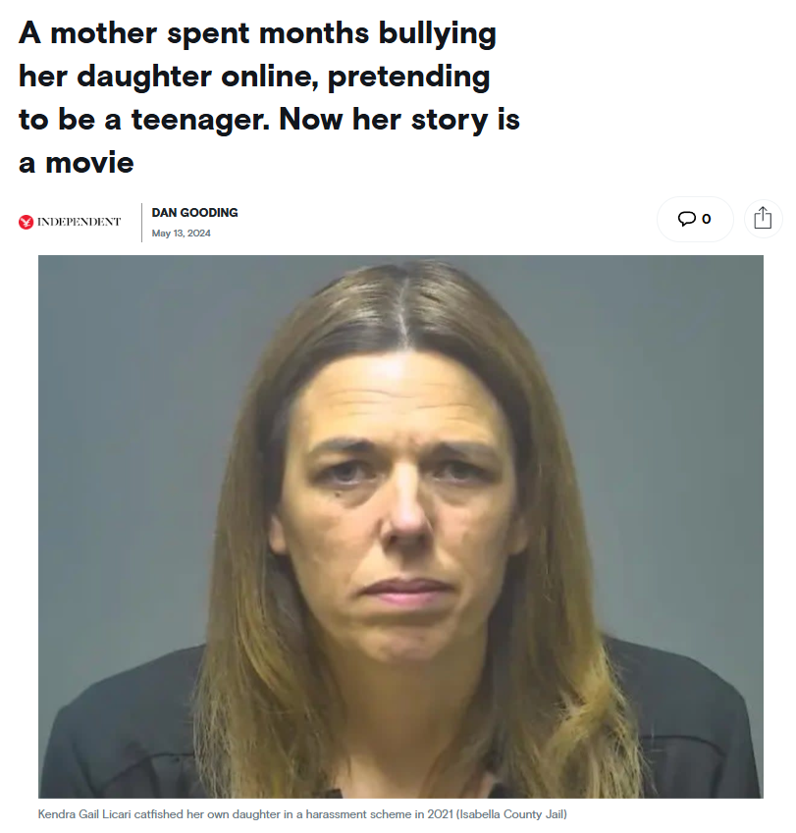Click the divider beside the Independent logo
Viewport: 796px width, 833px height.
point(142,223)
